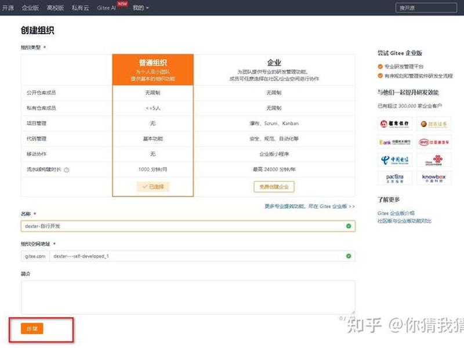Open Gitee AI in the top bar
The height and width of the screenshot is (348, 464).
point(107,8)
